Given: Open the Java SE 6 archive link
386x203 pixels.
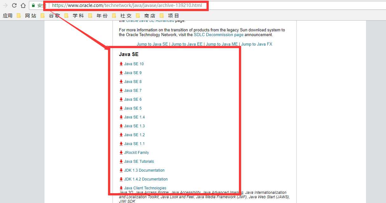Looking at the screenshot, I should (133, 99).
